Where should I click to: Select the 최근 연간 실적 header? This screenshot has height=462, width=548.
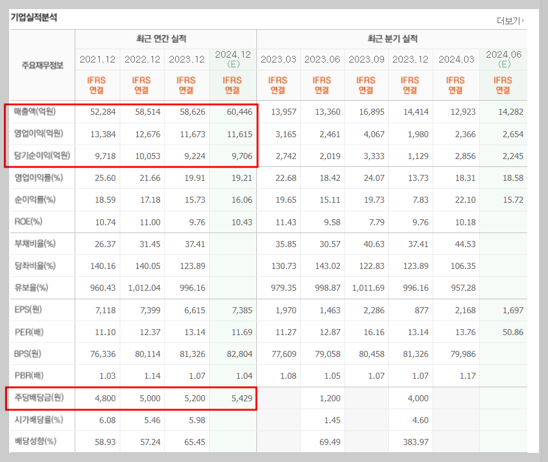coord(161,38)
